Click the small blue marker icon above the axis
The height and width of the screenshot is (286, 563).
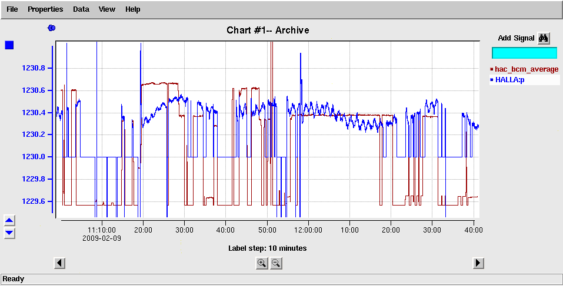coord(52,28)
